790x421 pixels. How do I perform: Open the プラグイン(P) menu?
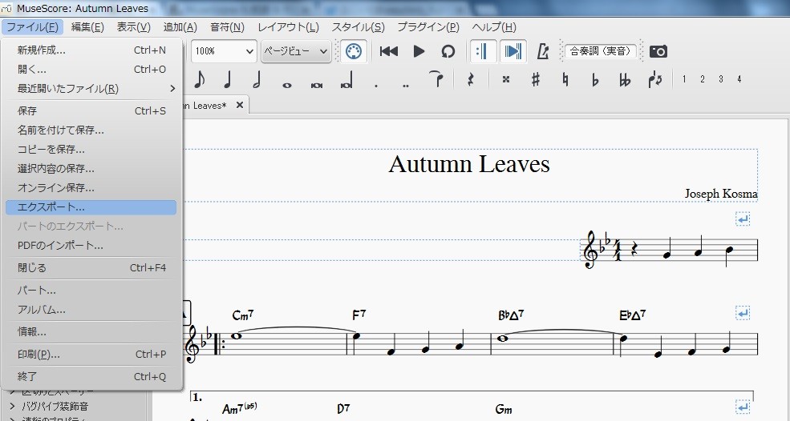pos(428,27)
